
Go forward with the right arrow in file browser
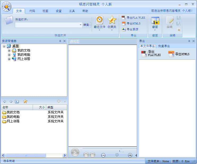tap(11, 101)
